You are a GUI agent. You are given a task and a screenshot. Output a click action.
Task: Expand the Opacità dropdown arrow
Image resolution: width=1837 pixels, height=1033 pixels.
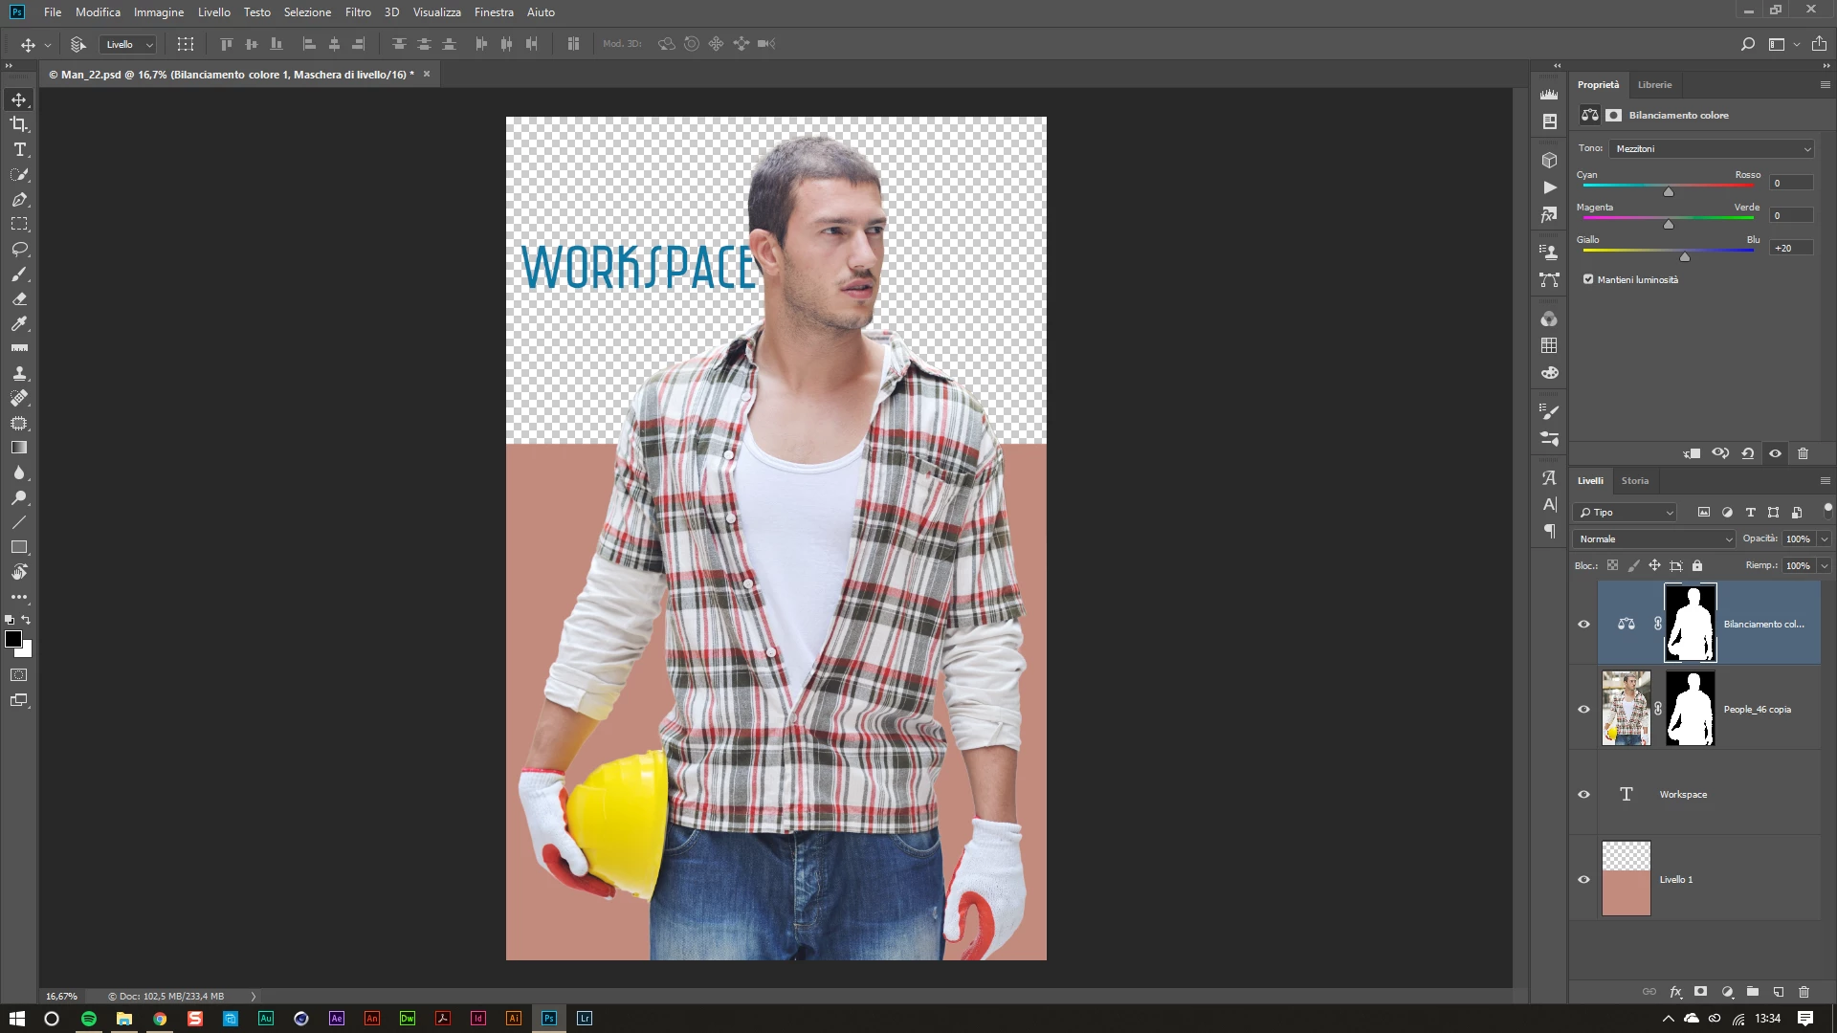(x=1825, y=538)
